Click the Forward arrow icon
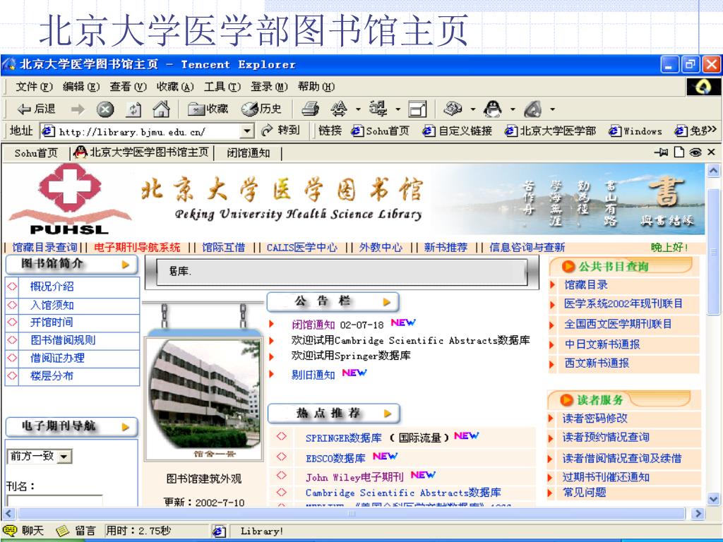This screenshot has height=542, width=723. (78, 109)
